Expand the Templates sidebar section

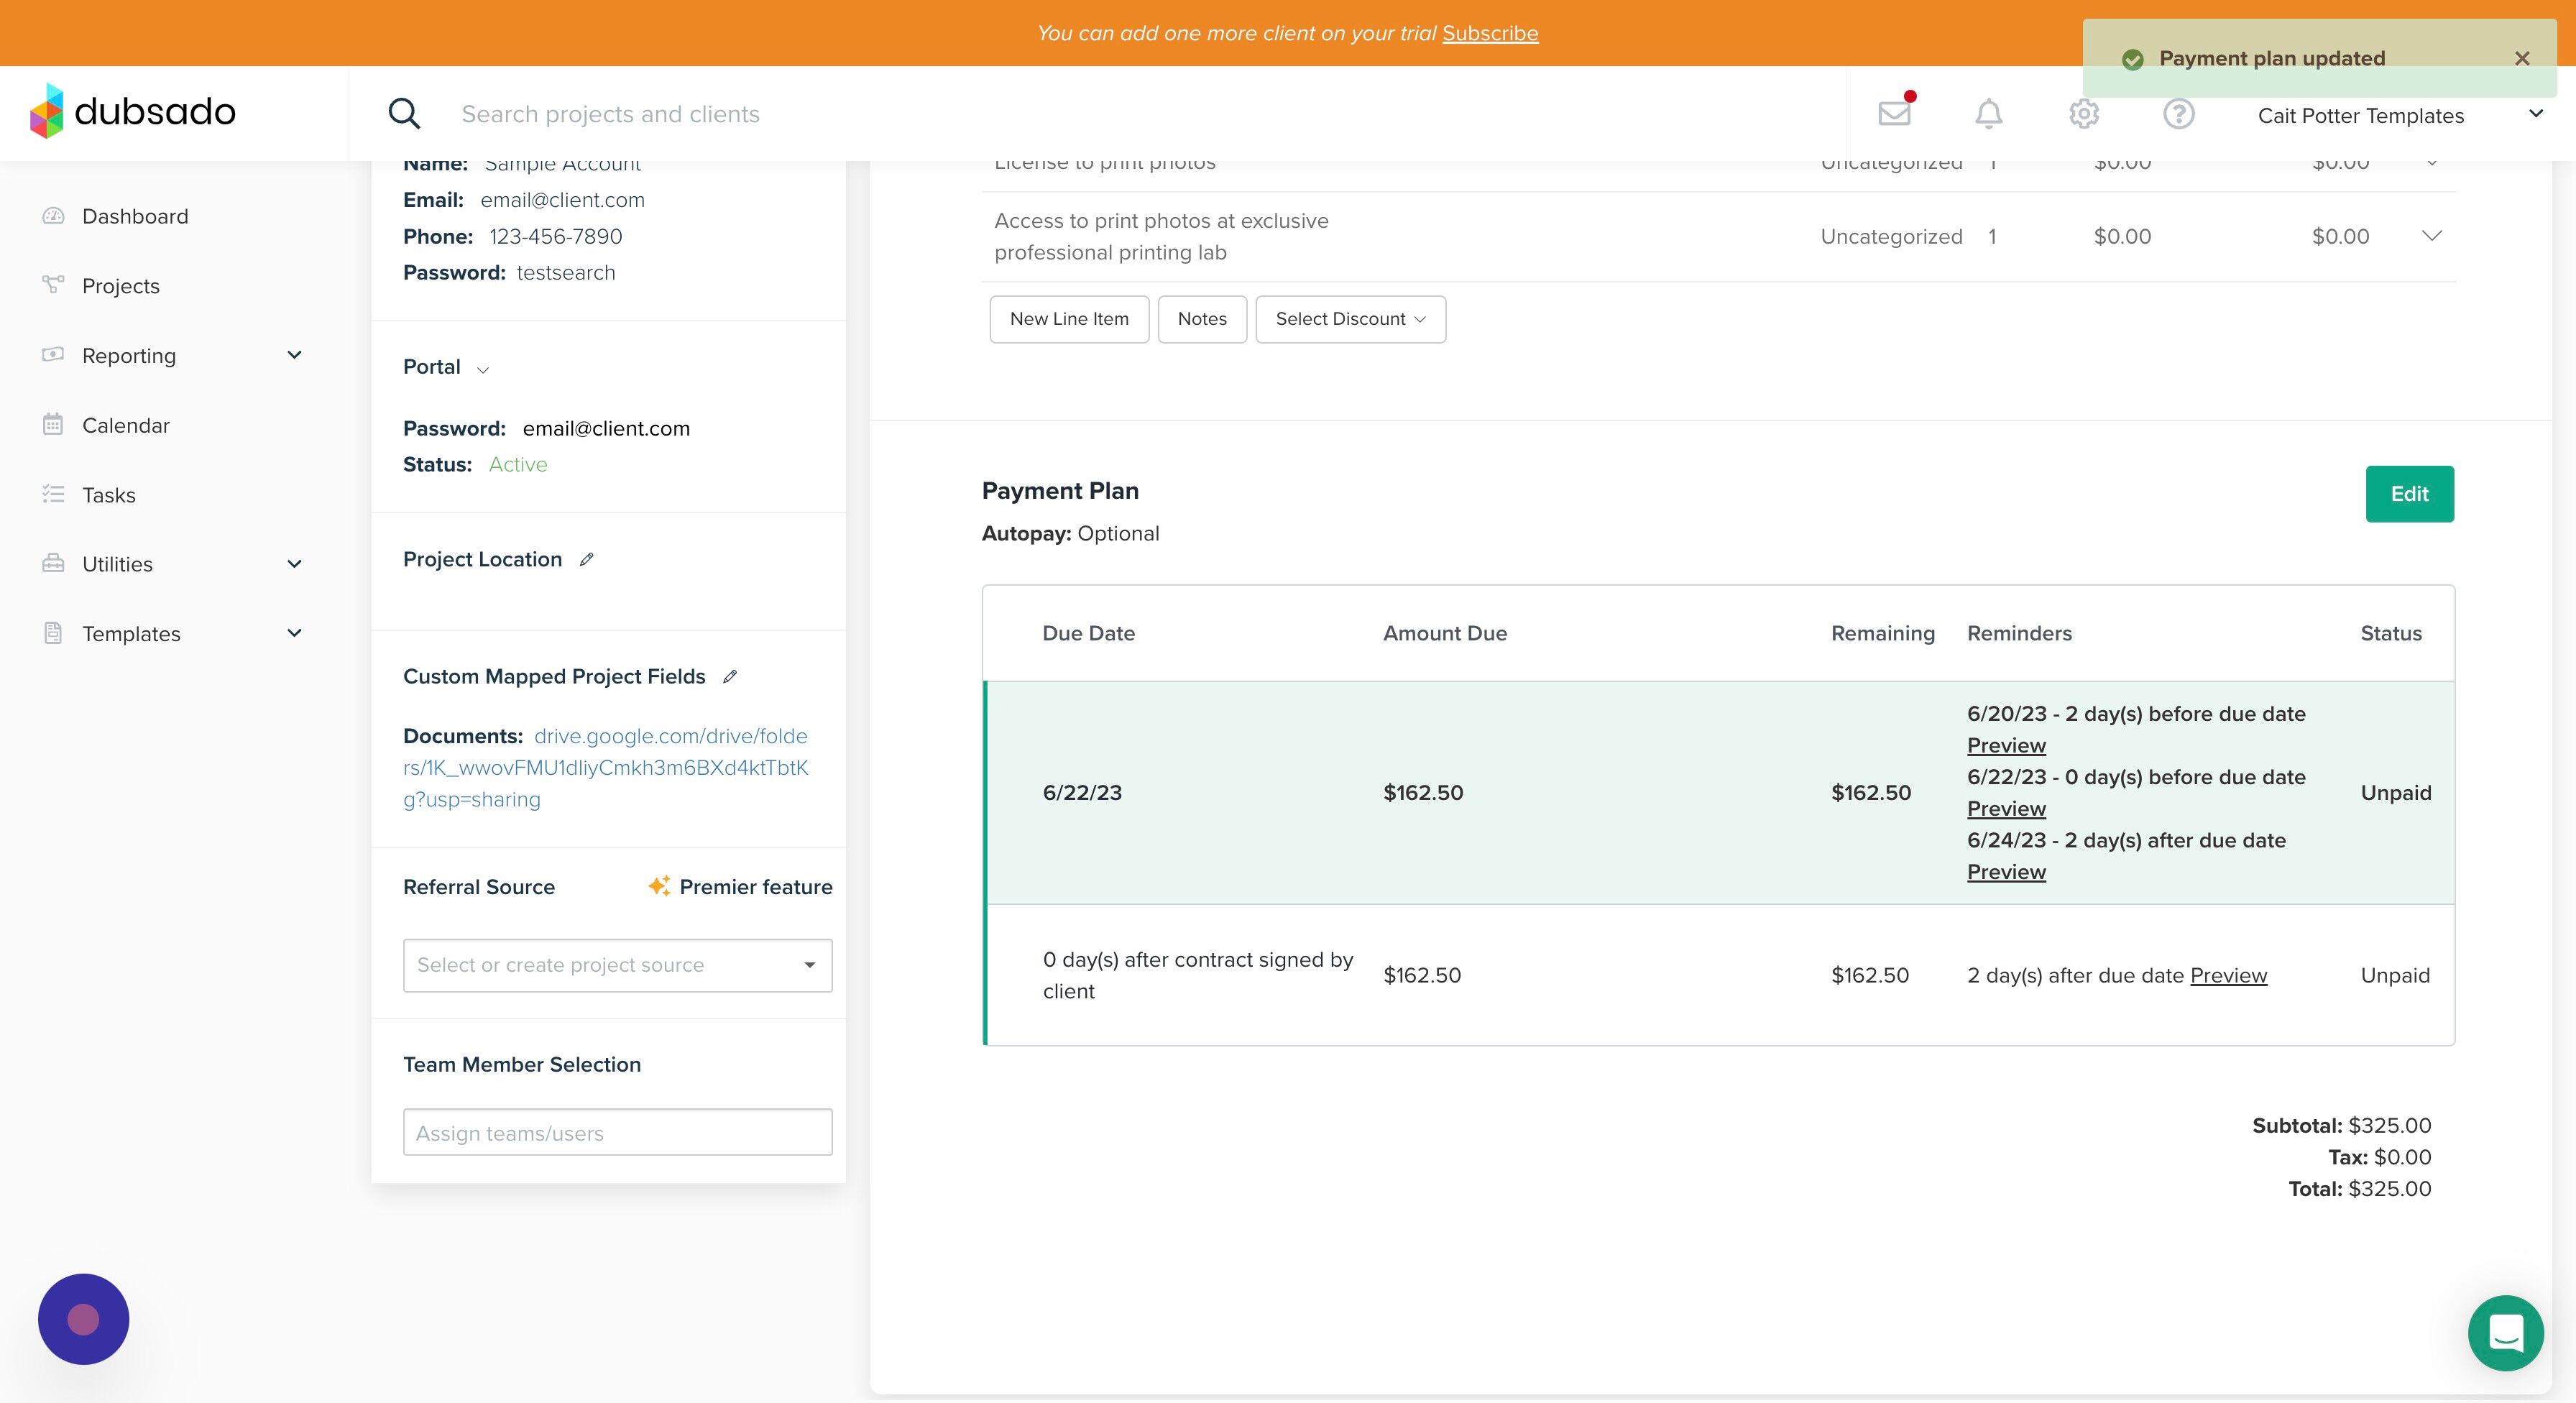(x=294, y=633)
